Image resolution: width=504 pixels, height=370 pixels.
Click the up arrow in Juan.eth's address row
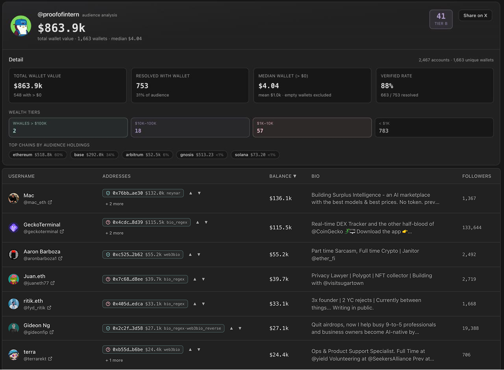tap(195, 279)
